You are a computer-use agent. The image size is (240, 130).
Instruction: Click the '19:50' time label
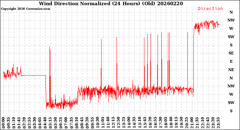point(182,123)
